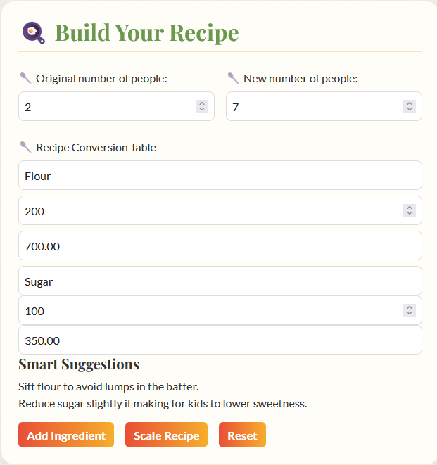Click the Scale Recipe button
Image resolution: width=437 pixels, height=465 pixels.
tap(167, 435)
